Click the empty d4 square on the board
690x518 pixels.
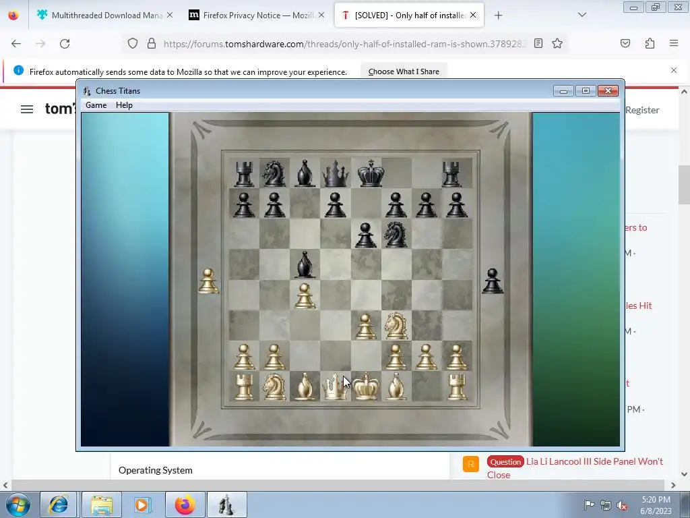point(335,295)
